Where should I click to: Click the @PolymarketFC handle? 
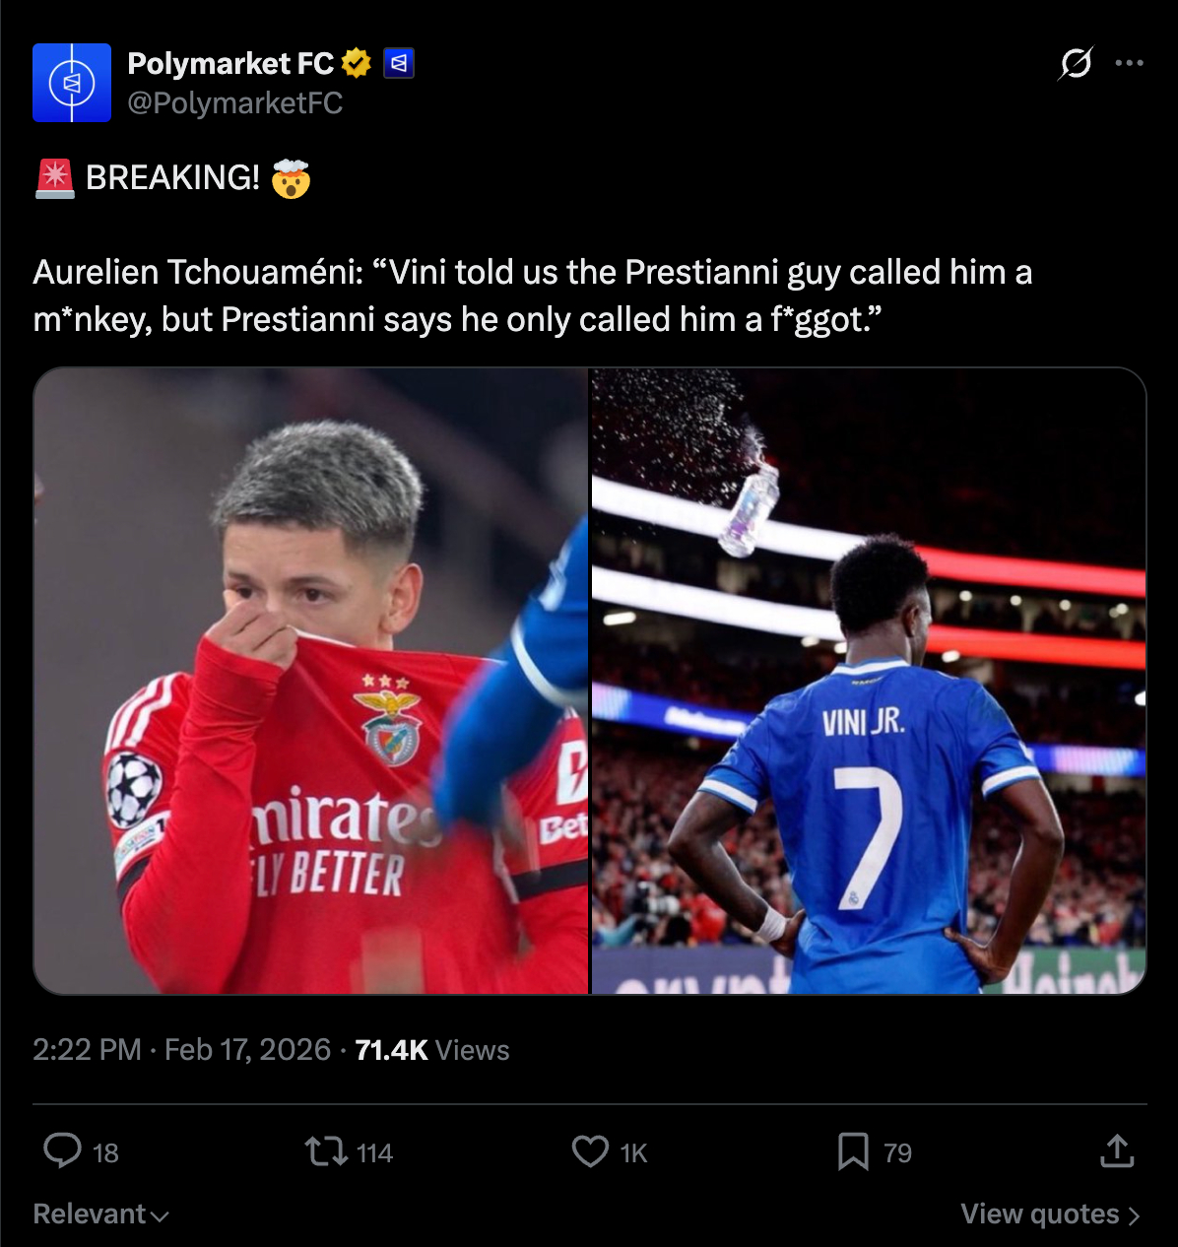(235, 102)
